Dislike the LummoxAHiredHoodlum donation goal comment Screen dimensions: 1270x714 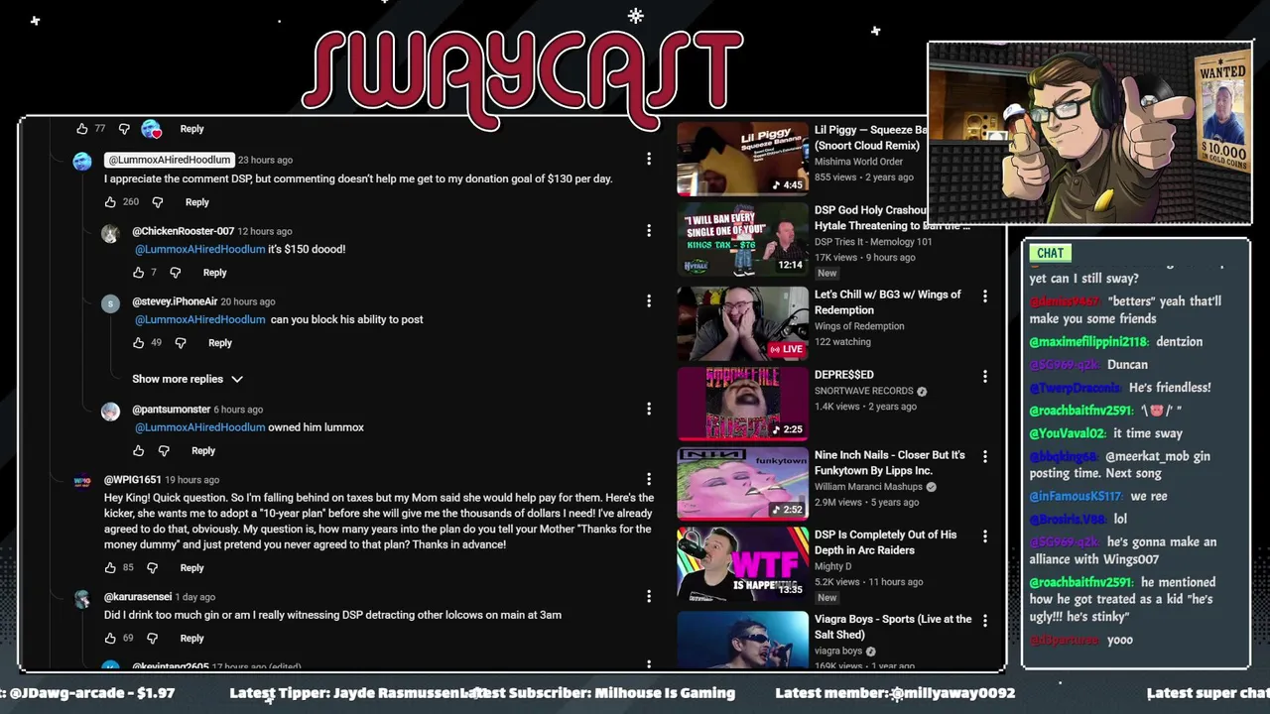pyautogui.click(x=157, y=202)
